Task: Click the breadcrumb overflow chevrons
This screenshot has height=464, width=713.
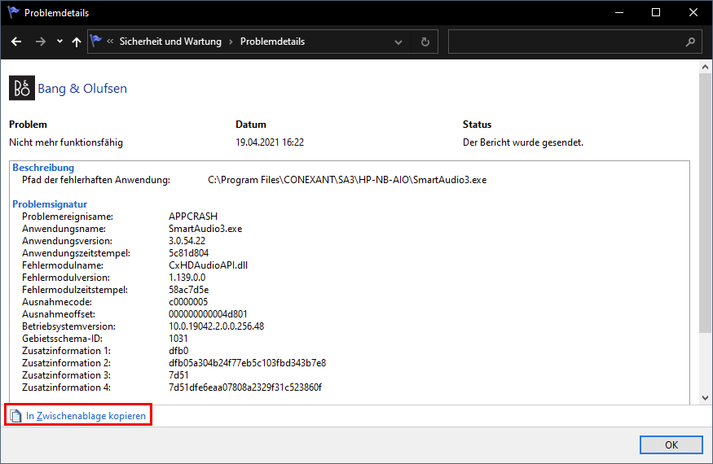Action: coord(110,42)
